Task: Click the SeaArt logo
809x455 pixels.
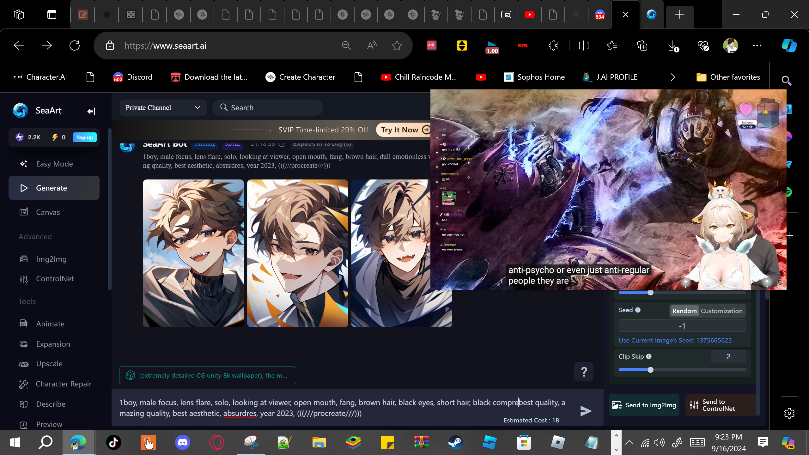Action: click(x=21, y=111)
